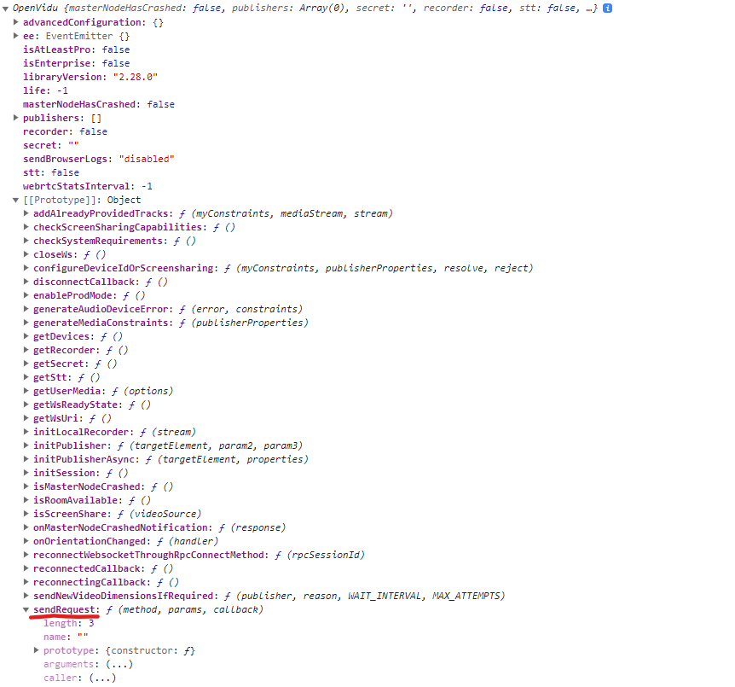This screenshot has height=687, width=735.
Task: Expand initLocalRecorder function
Action: pyautogui.click(x=26, y=432)
